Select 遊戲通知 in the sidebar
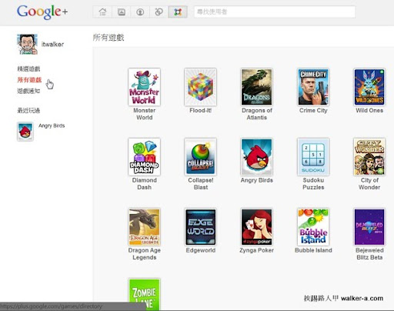The width and height of the screenshot is (394, 311). click(28, 91)
